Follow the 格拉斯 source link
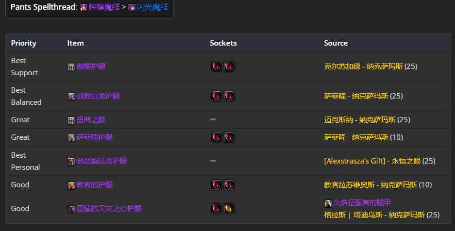Image resolution: width=455 pixels, height=231 pixels. 335,215
